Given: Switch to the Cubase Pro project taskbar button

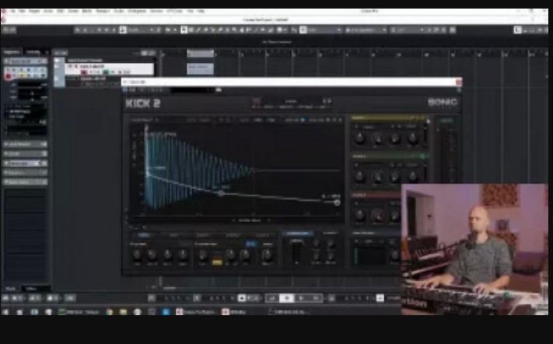Looking at the screenshot, I should (x=196, y=312).
